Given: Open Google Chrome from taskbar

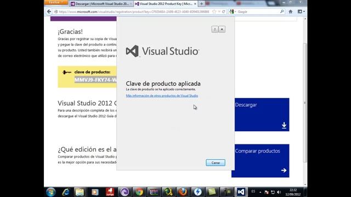Looking at the screenshot, I should [x=139, y=192].
